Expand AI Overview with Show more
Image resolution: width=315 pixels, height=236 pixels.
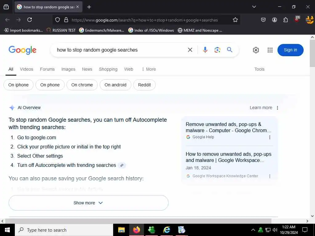tap(88, 203)
